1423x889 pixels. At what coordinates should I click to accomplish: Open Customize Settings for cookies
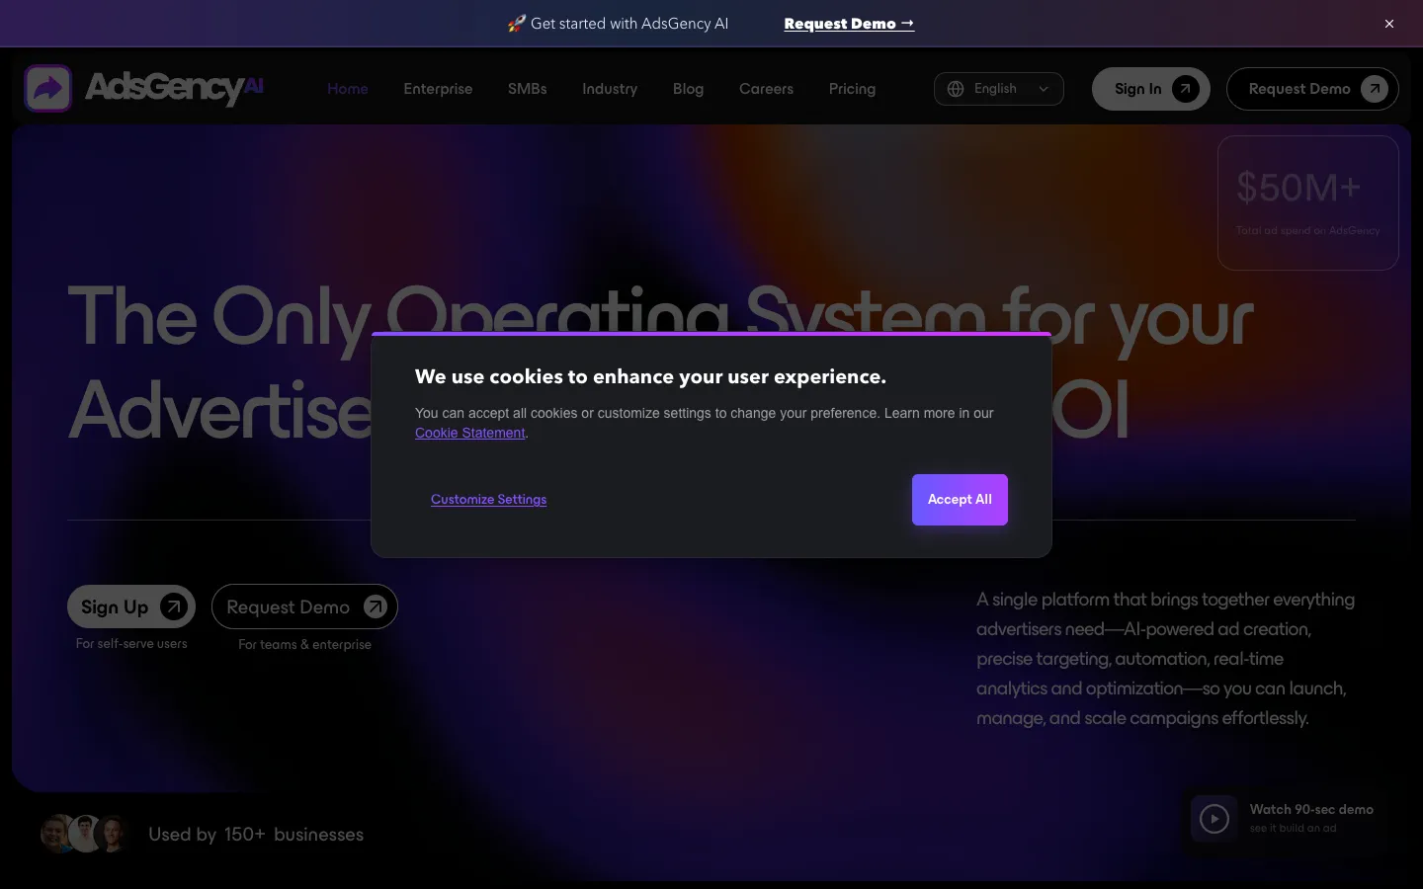pyautogui.click(x=488, y=500)
